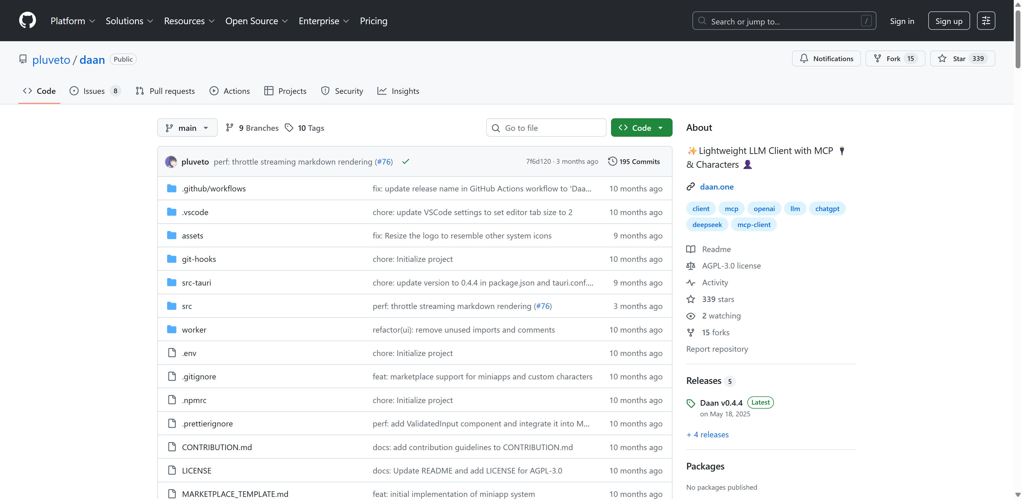Click the GitHub Octocat logo

tap(27, 21)
